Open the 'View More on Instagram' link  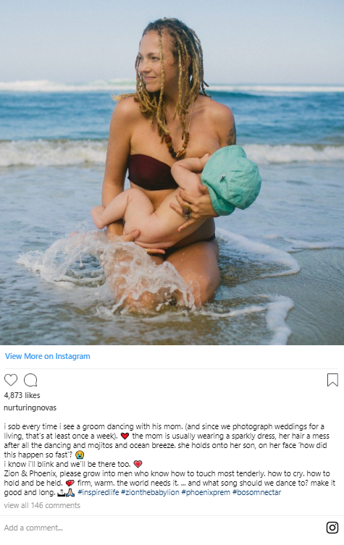[x=47, y=356]
